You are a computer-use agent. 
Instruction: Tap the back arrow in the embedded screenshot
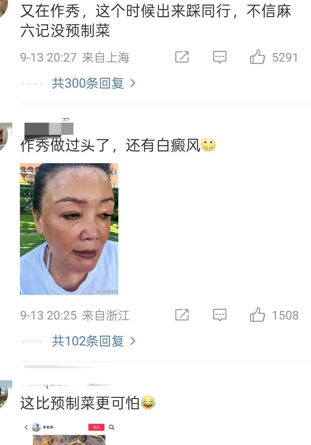[26, 427]
